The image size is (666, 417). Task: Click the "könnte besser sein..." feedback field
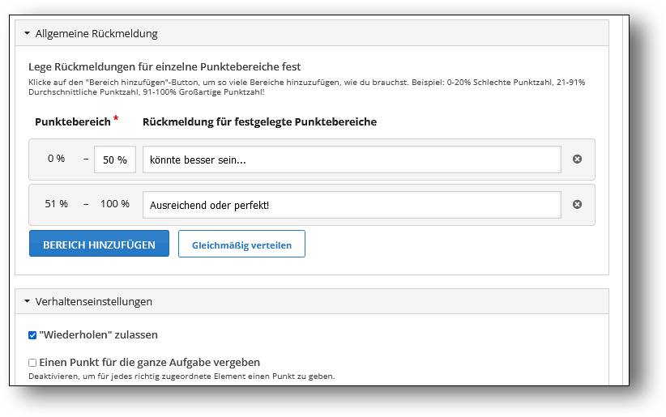tap(352, 160)
